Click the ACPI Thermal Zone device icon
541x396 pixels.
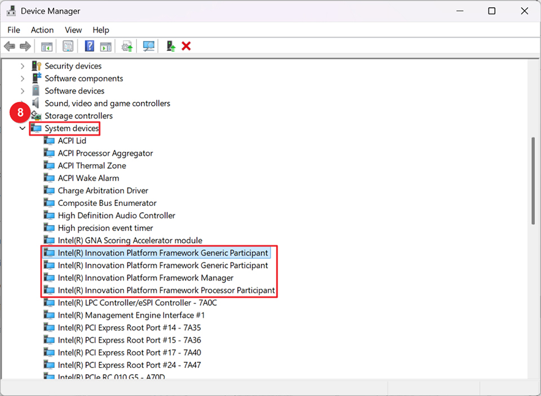pyautogui.click(x=49, y=165)
